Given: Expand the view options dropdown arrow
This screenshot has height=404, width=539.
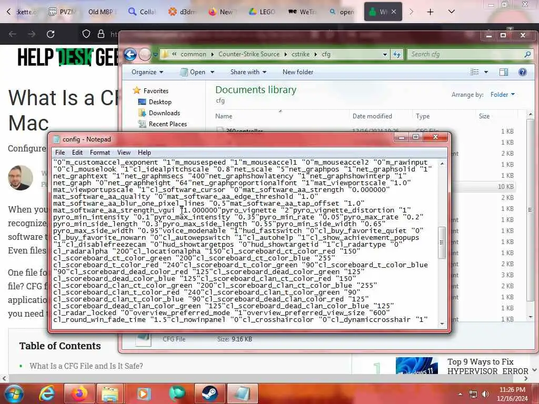Looking at the screenshot, I should tap(486, 72).
